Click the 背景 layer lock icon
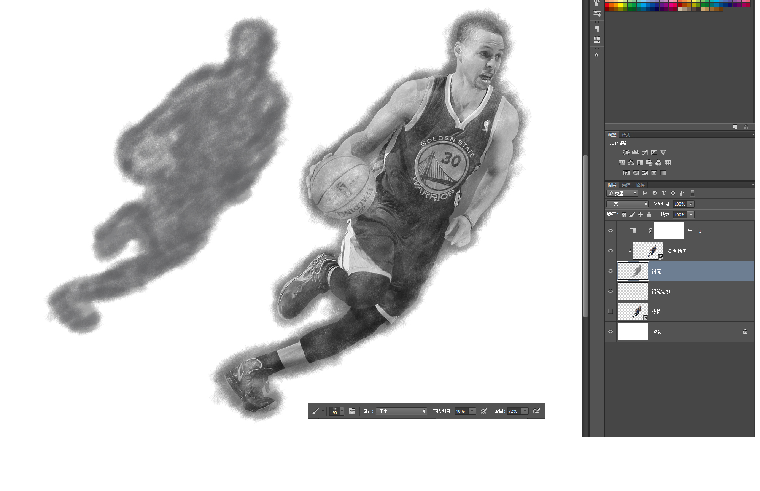The width and height of the screenshot is (760, 491). pyautogui.click(x=745, y=332)
